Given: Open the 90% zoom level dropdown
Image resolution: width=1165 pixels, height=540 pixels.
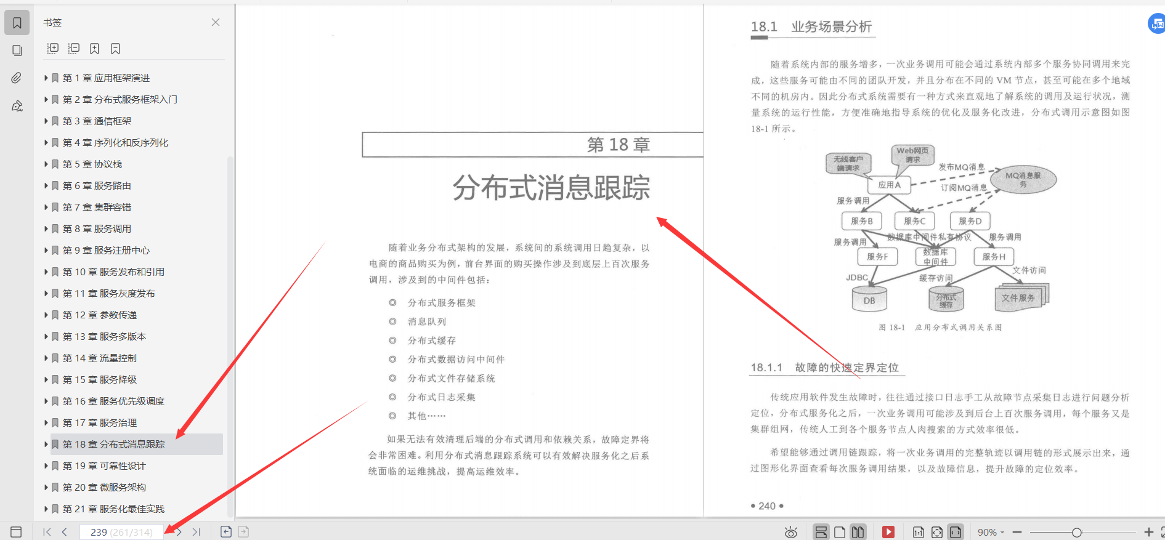Looking at the screenshot, I should 991,532.
